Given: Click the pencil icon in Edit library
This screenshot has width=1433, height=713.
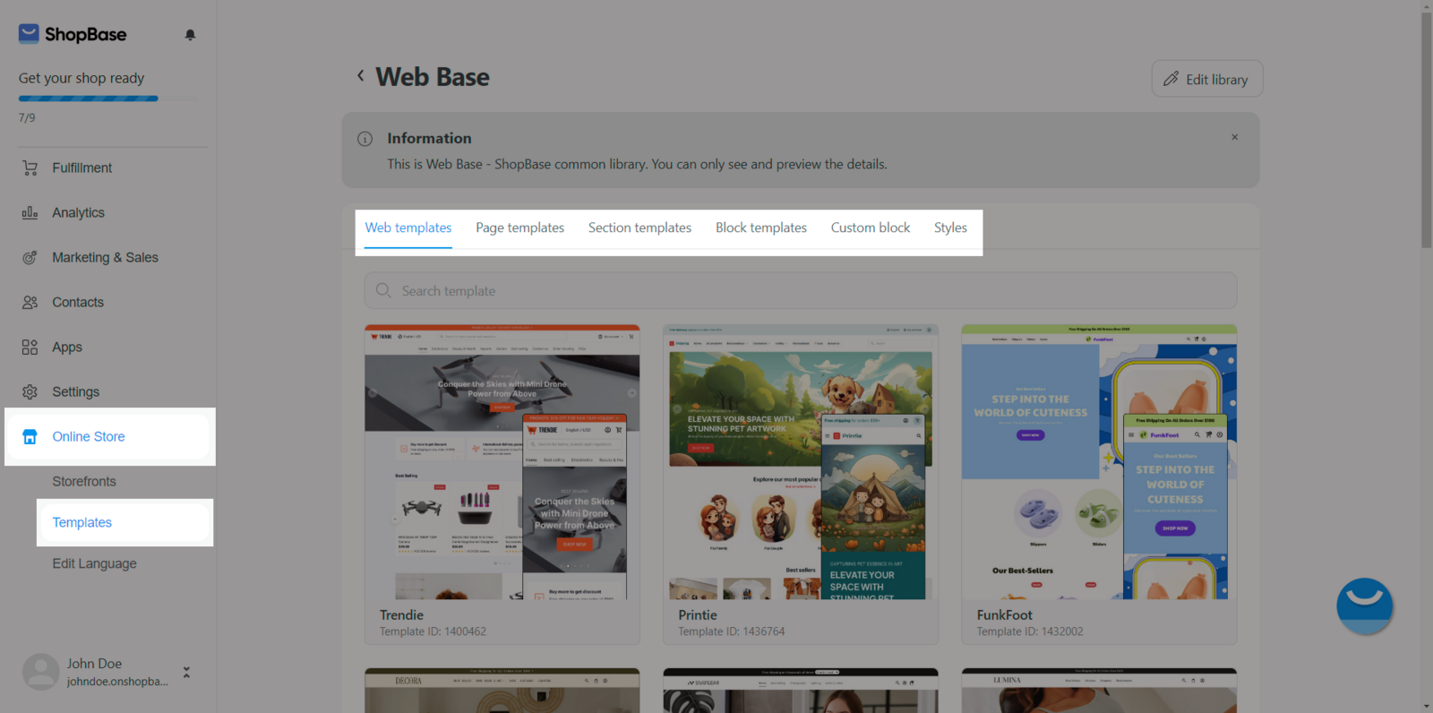Looking at the screenshot, I should [1171, 79].
